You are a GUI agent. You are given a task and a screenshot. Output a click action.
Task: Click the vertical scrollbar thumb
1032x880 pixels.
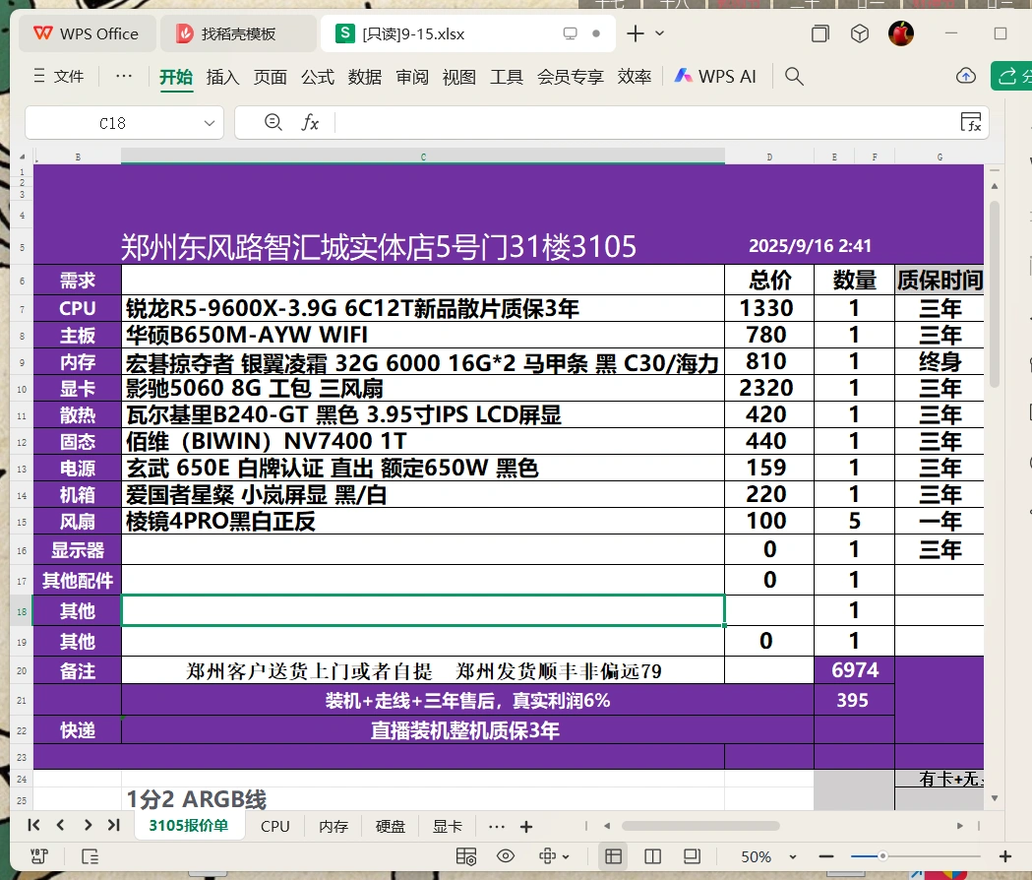pyautogui.click(x=995, y=294)
